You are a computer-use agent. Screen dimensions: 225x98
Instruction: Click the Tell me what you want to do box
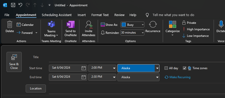pos(173,15)
